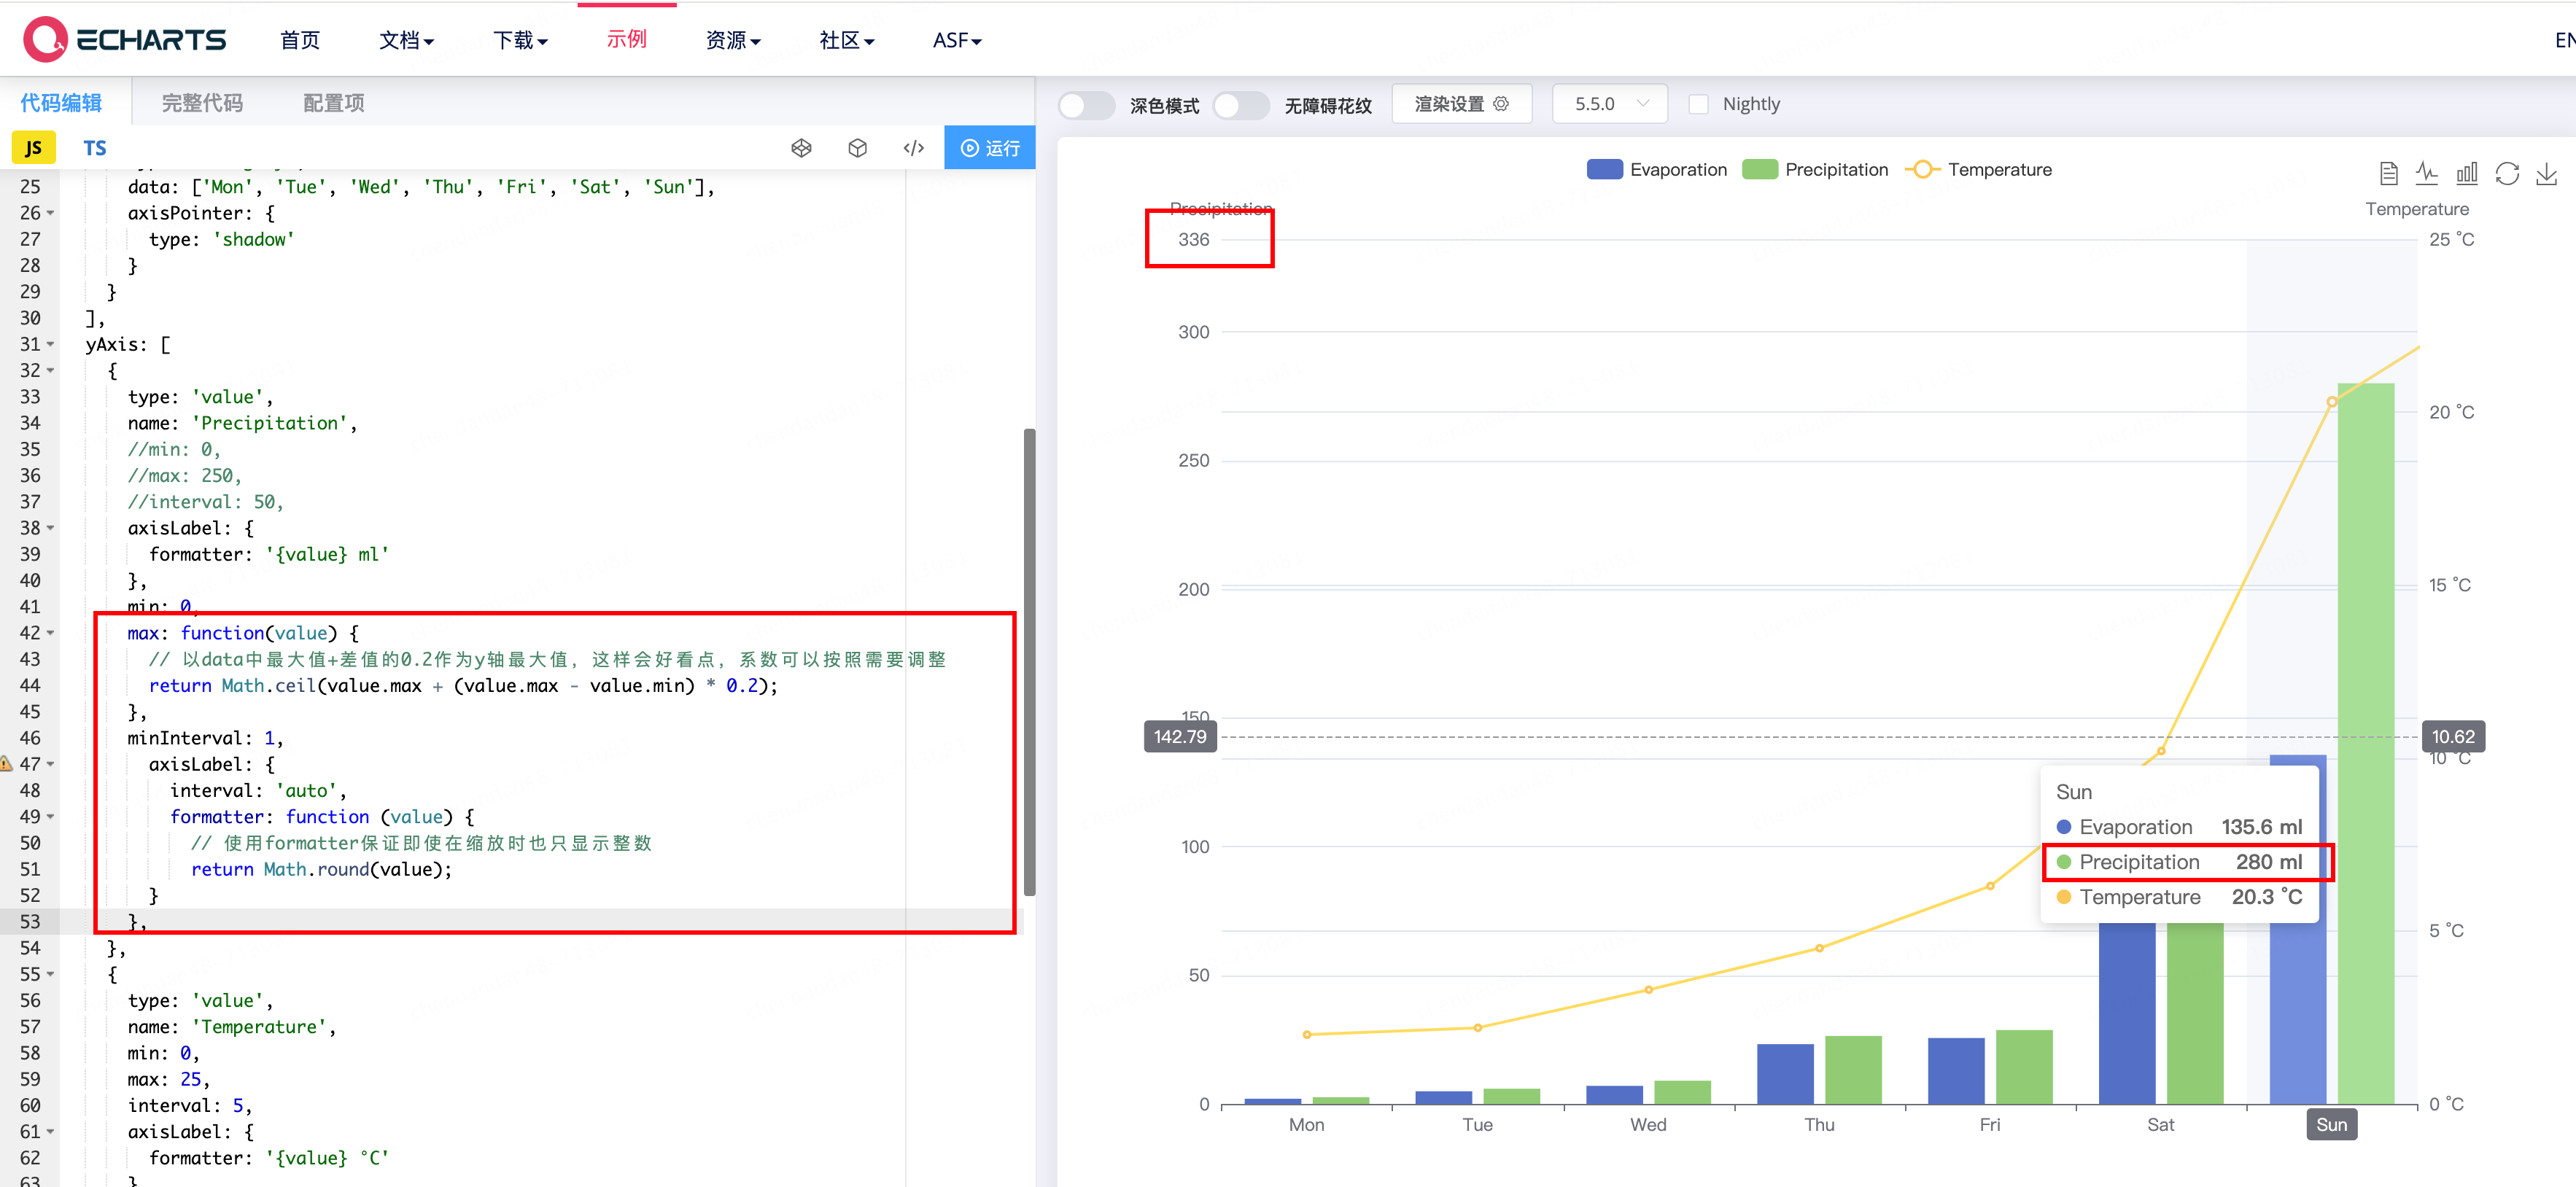This screenshot has width=2576, height=1187.
Task: Save chart as image icon
Action: coord(2546,174)
